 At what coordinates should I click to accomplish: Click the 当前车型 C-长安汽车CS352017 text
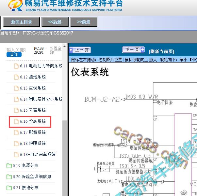coord(37,33)
